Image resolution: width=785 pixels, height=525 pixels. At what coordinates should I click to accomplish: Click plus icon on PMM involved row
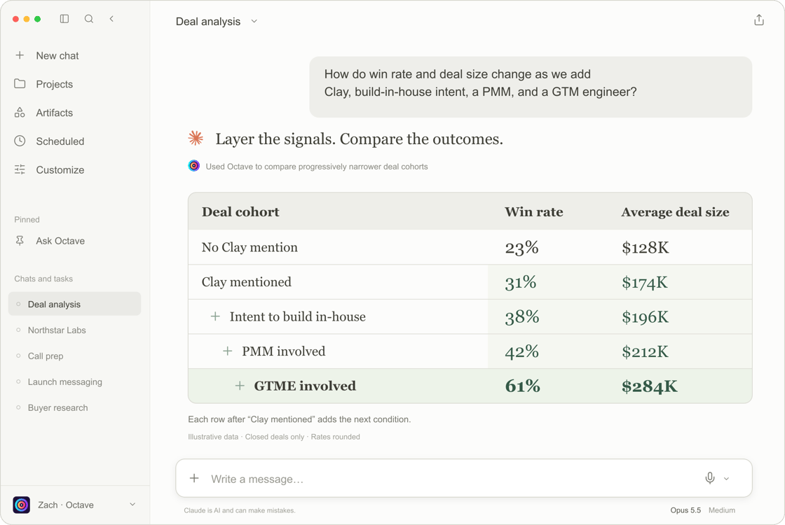coord(227,351)
